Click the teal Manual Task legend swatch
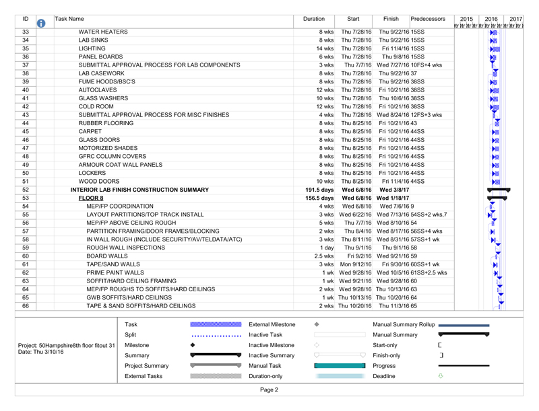 click(340, 365)
